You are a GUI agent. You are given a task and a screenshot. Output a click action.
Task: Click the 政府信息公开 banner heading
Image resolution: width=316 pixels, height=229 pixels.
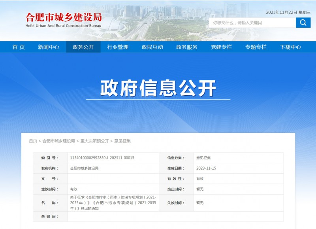pos(158,88)
